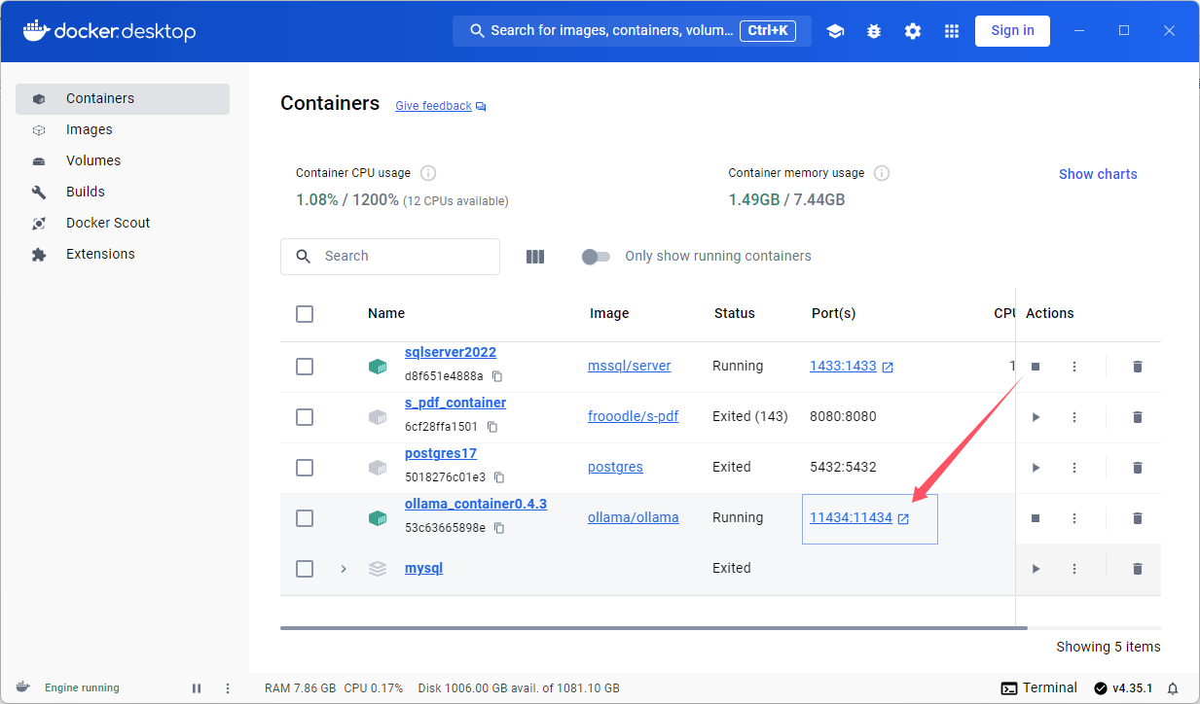Image resolution: width=1200 pixels, height=704 pixels.
Task: Click the containers Search input field
Action: (390, 257)
